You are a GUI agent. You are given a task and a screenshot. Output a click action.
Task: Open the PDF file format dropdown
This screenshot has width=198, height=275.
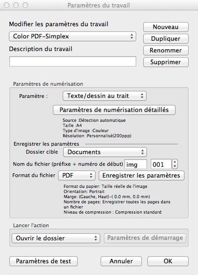coord(77,175)
